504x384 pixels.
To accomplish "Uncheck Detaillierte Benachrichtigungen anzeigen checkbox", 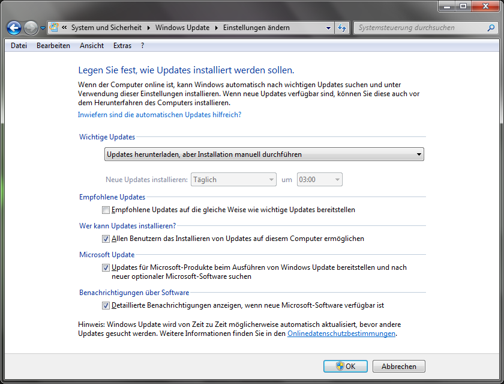I will pyautogui.click(x=106, y=305).
